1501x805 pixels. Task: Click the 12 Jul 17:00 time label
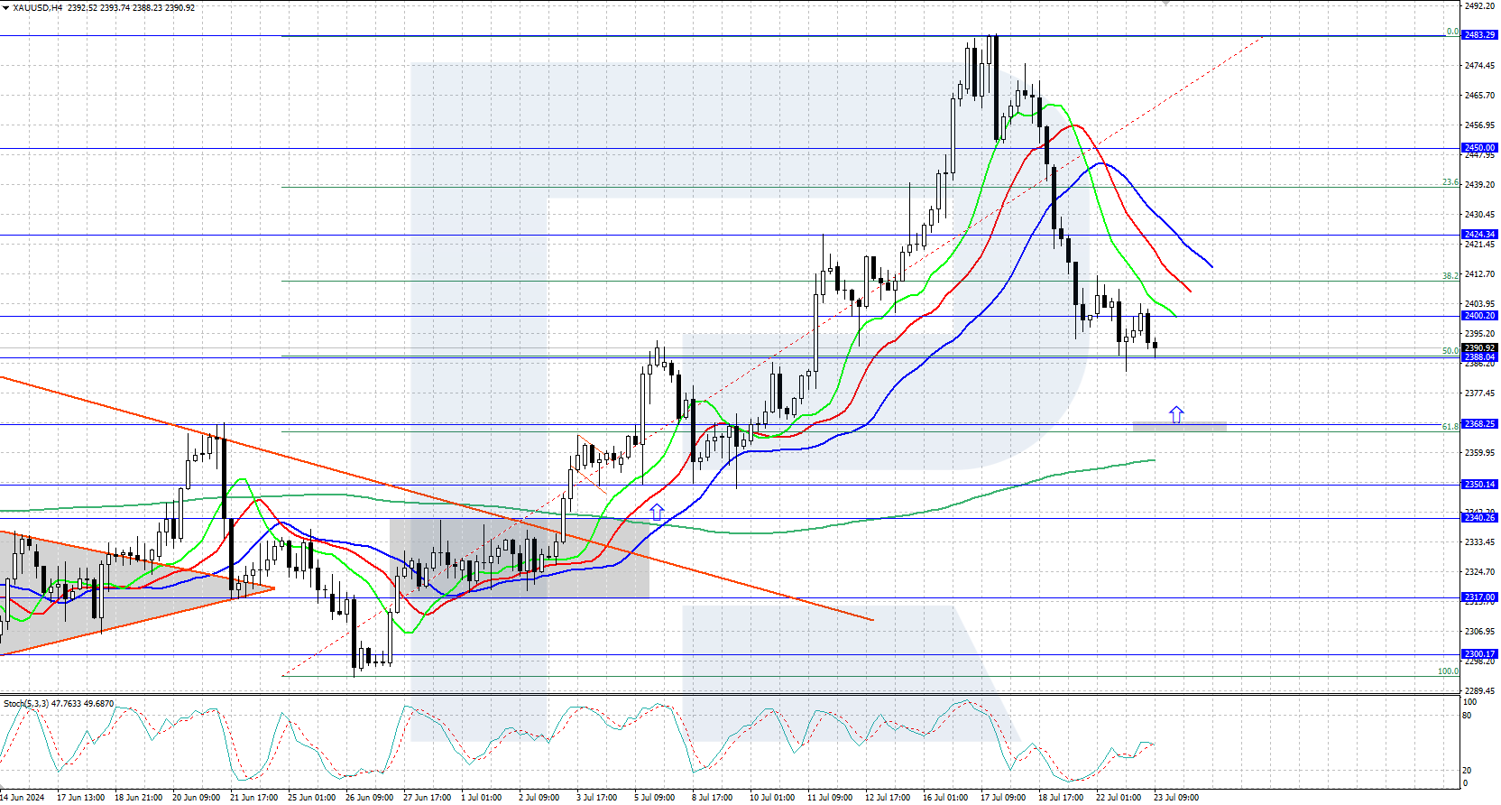click(888, 798)
